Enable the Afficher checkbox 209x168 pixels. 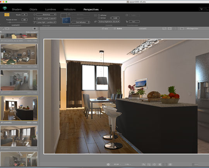coord(99,15)
